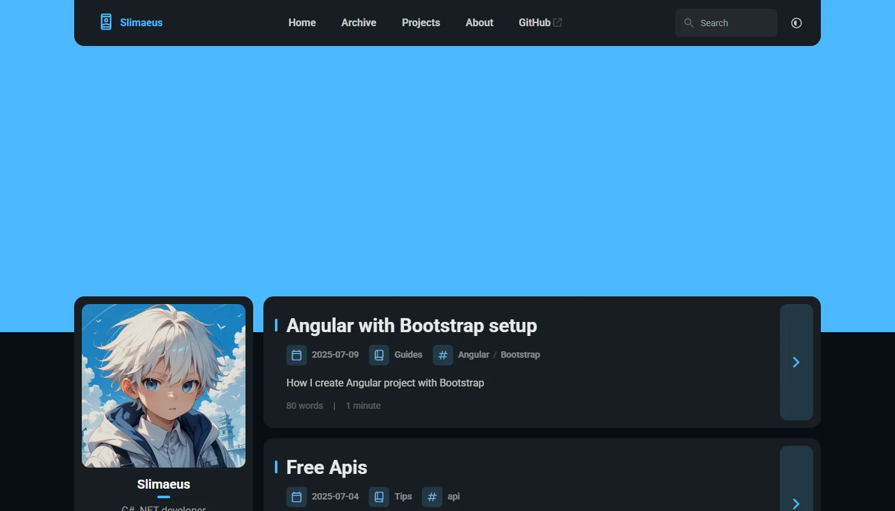Open the Bootstrap tag
The height and width of the screenshot is (511, 895).
[520, 355]
